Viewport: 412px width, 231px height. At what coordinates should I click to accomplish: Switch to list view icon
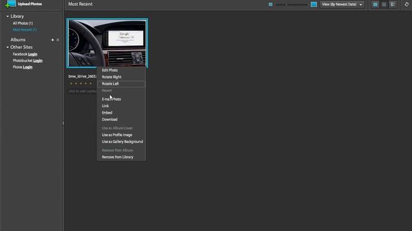(x=384, y=4)
